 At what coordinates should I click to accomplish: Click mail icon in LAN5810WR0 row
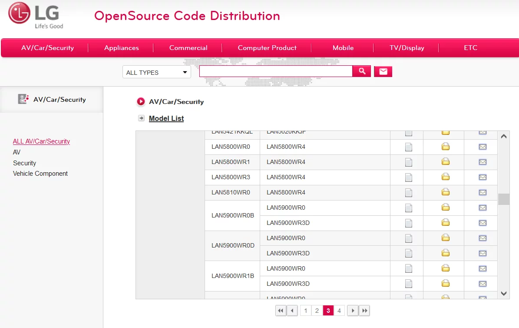pyautogui.click(x=483, y=192)
